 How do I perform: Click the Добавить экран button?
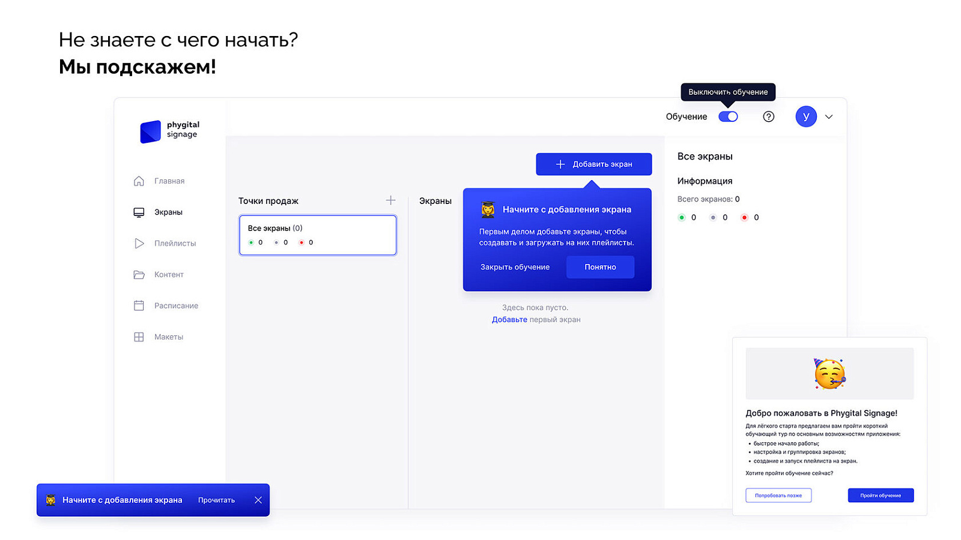coord(593,164)
